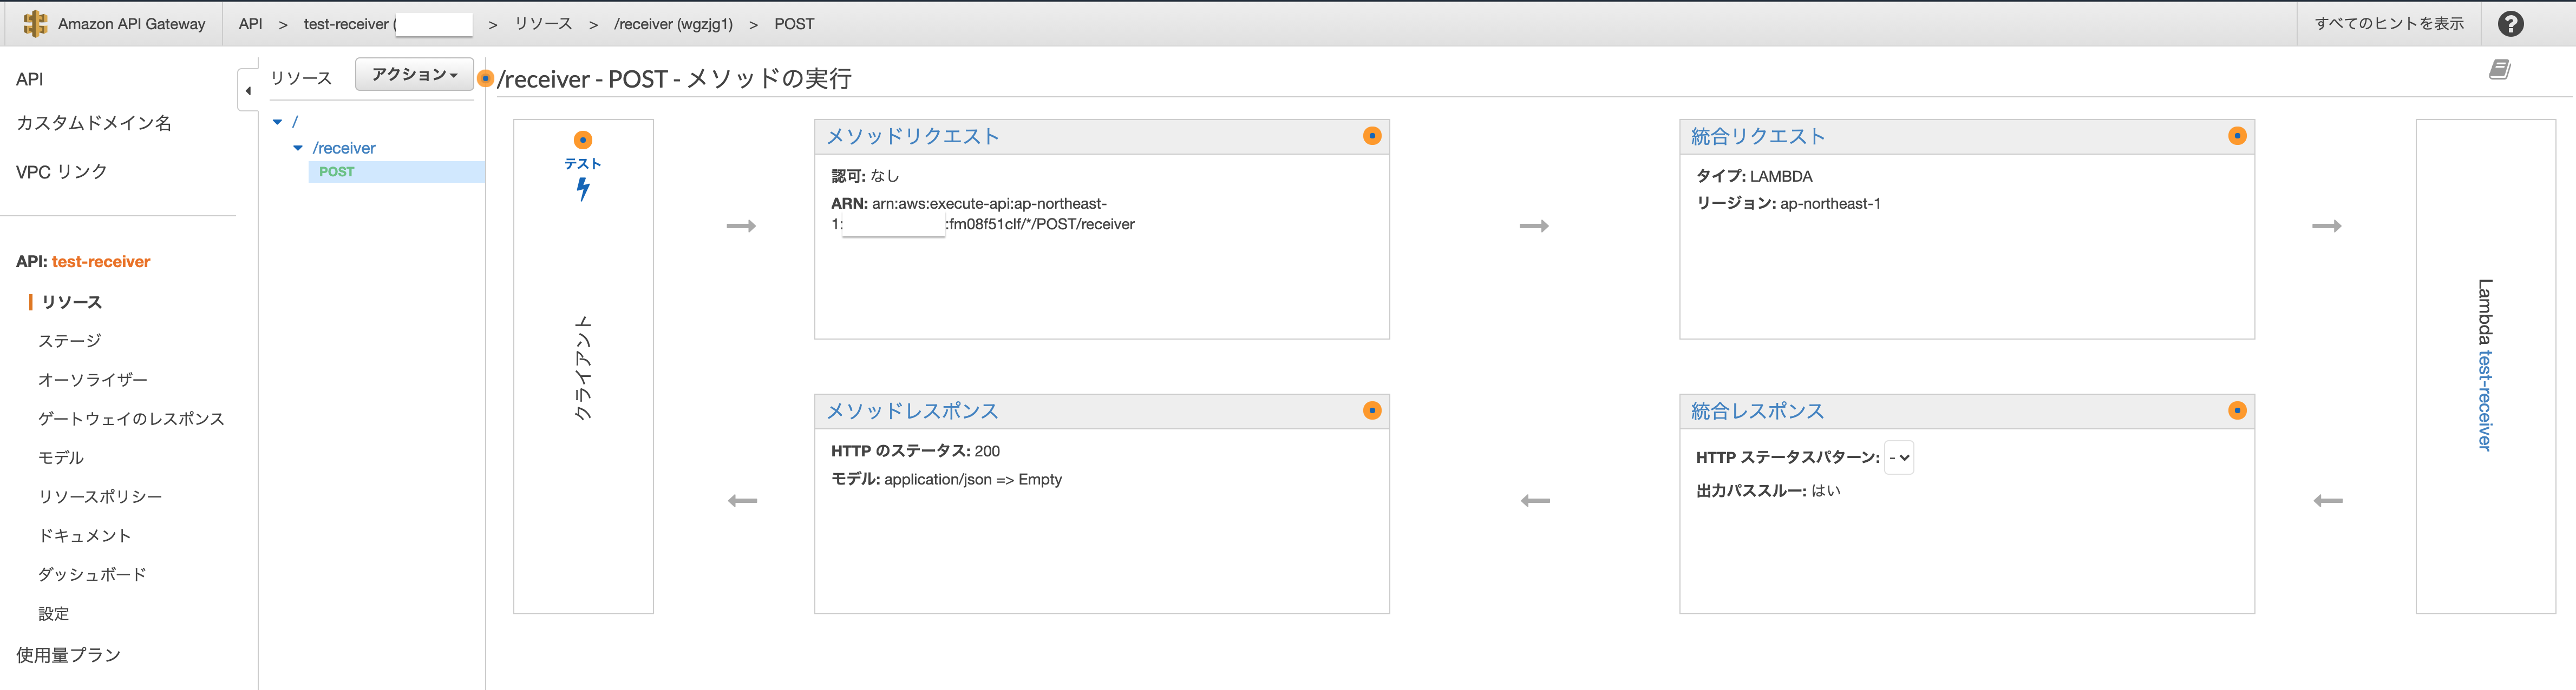Click the すべてのヒントを表示 button

coord(2389,24)
